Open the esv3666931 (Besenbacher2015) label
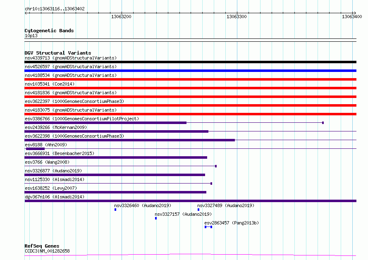The width and height of the screenshot is (368, 260). pos(60,153)
